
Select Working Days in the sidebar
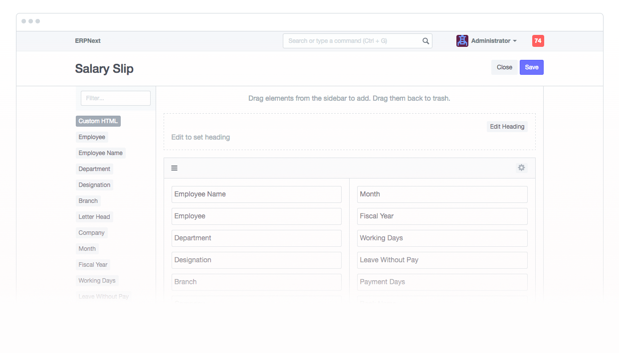tap(97, 281)
